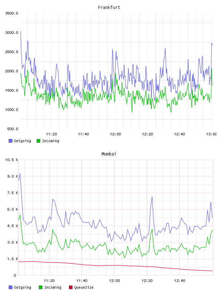Click the 1.5 K y-axis label on Mumbai
This screenshot has width=218, height=293.
pos(13,259)
